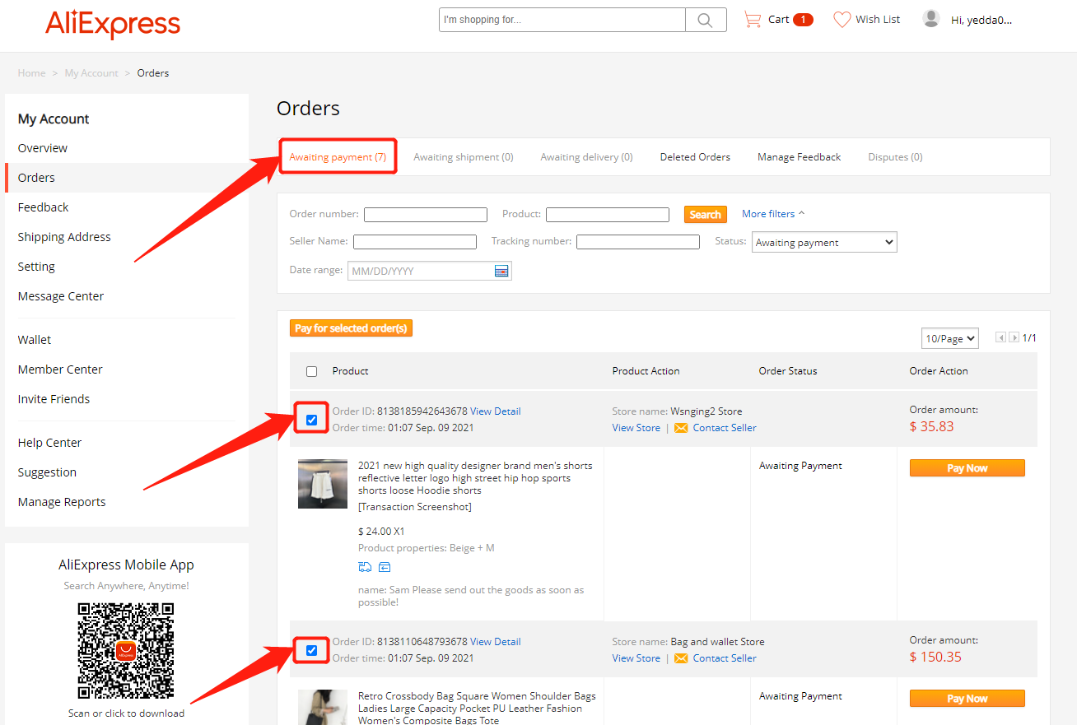Click the user avatar icon
1077x725 pixels.
[x=931, y=19]
